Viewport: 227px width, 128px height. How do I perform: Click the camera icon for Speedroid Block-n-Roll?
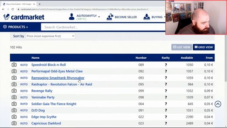click(x=14, y=65)
